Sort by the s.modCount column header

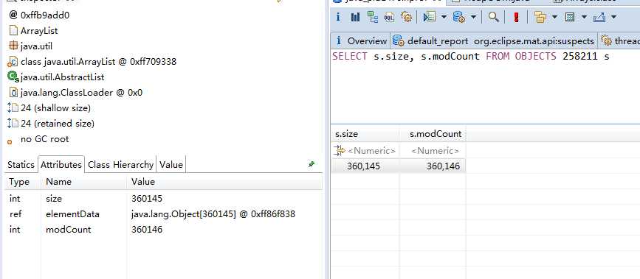tap(433, 134)
